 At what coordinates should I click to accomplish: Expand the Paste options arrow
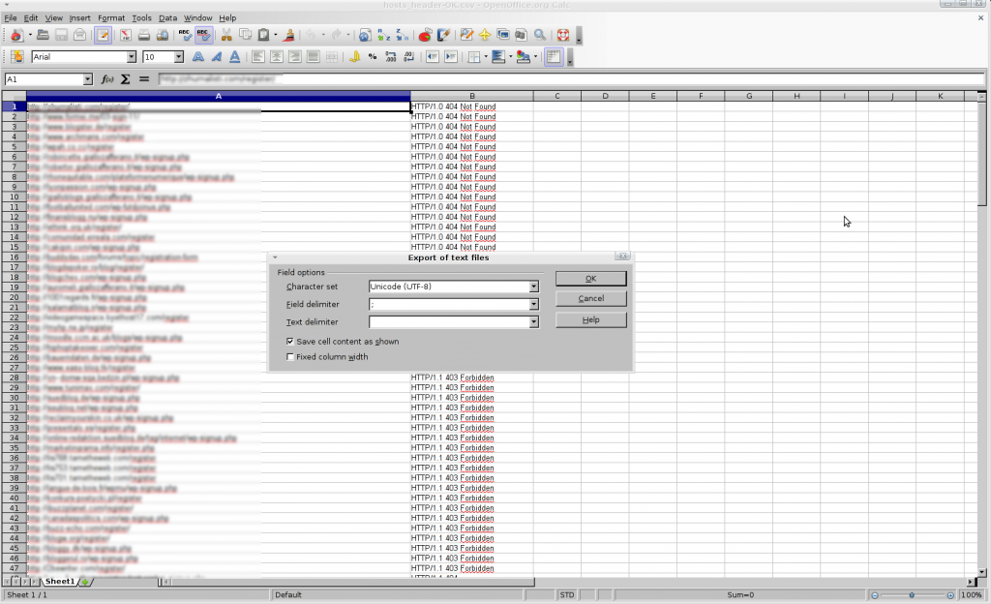[x=276, y=36]
